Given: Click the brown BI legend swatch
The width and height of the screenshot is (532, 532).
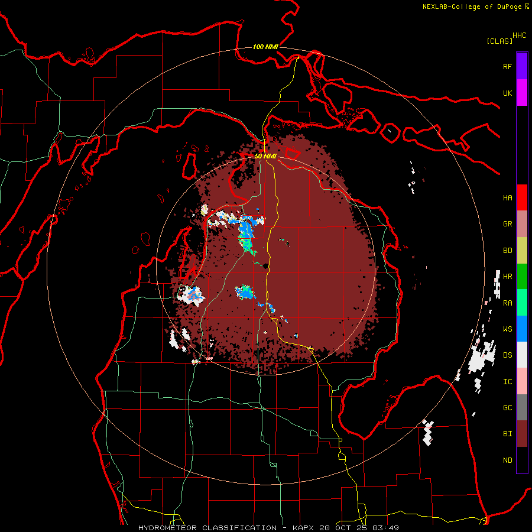Looking at the screenshot, I should point(522,434).
